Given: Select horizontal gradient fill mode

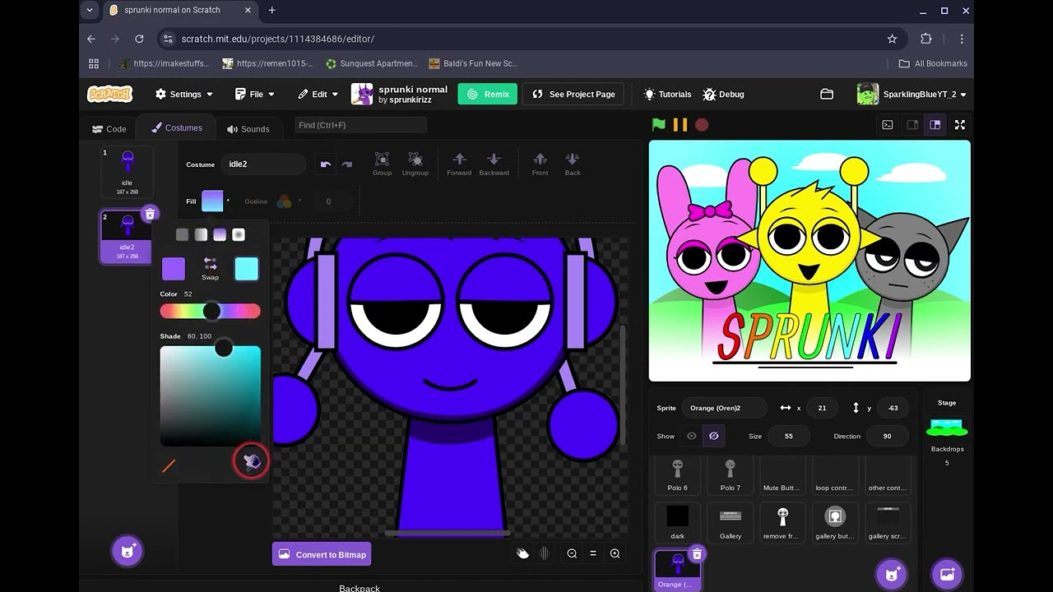Looking at the screenshot, I should 201,235.
